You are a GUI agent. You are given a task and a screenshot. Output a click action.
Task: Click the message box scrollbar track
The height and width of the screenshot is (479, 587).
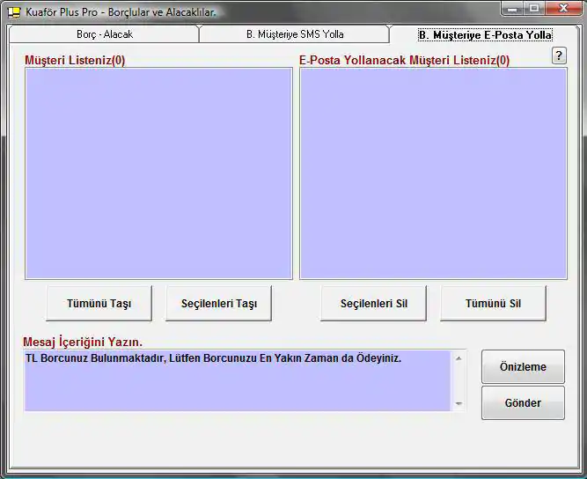pos(459,380)
